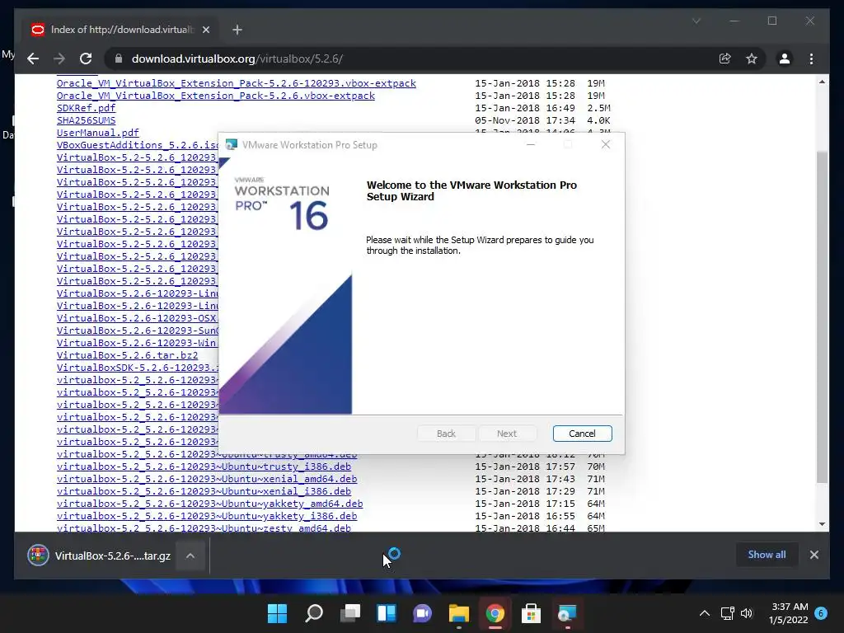
Task: Open Teams Chat on taskbar
Action: [423, 613]
